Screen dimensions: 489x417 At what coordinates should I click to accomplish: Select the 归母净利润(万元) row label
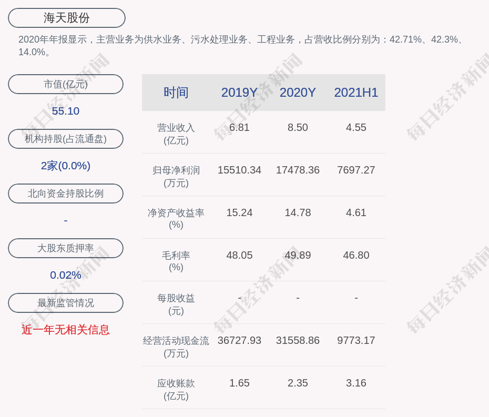(x=176, y=177)
